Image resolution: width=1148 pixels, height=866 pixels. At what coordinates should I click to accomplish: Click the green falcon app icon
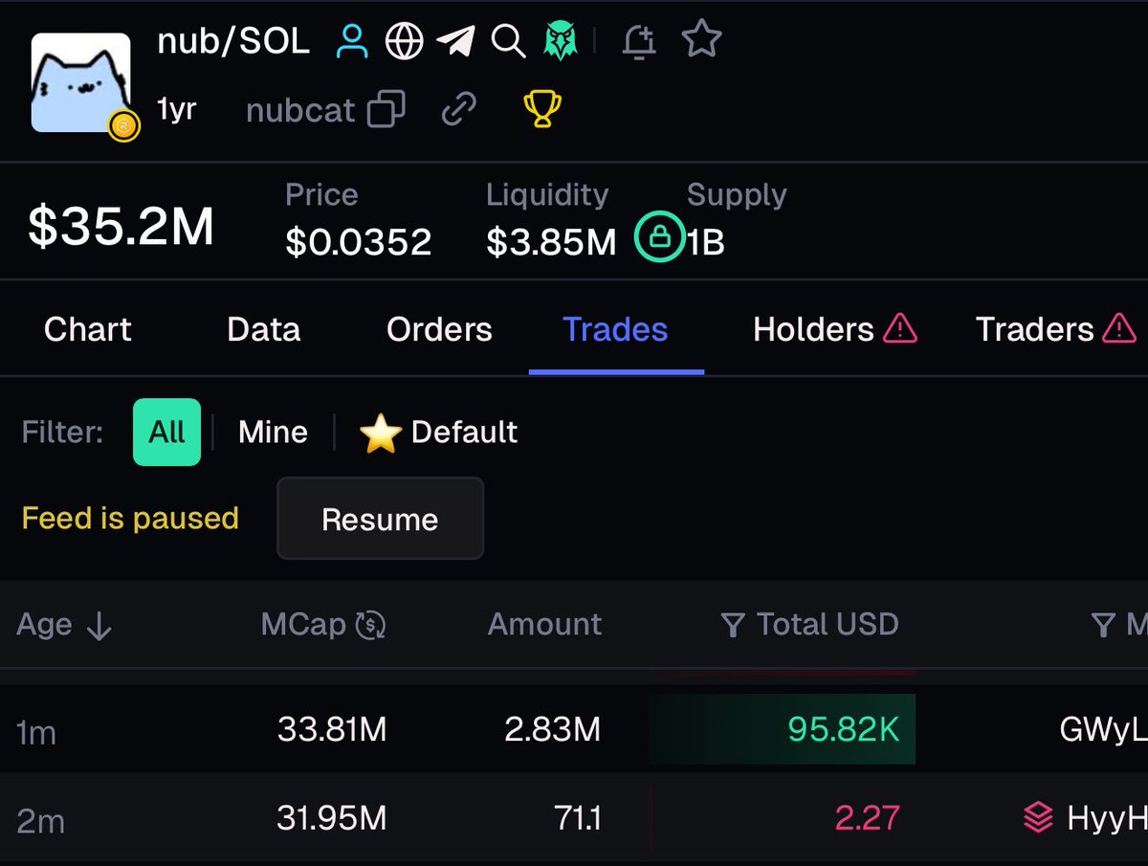560,38
